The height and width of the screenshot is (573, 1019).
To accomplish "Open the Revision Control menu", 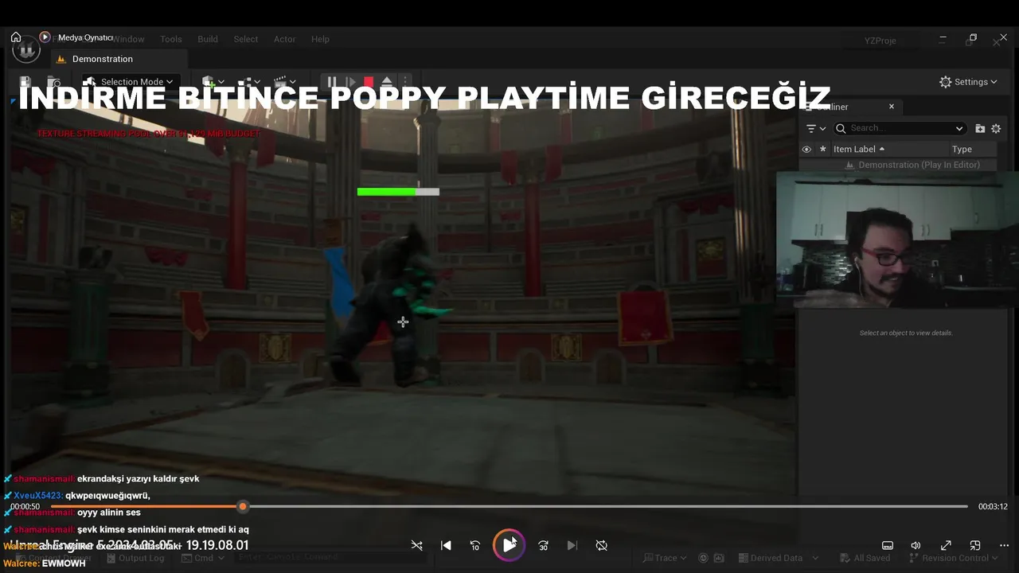I will [x=953, y=558].
